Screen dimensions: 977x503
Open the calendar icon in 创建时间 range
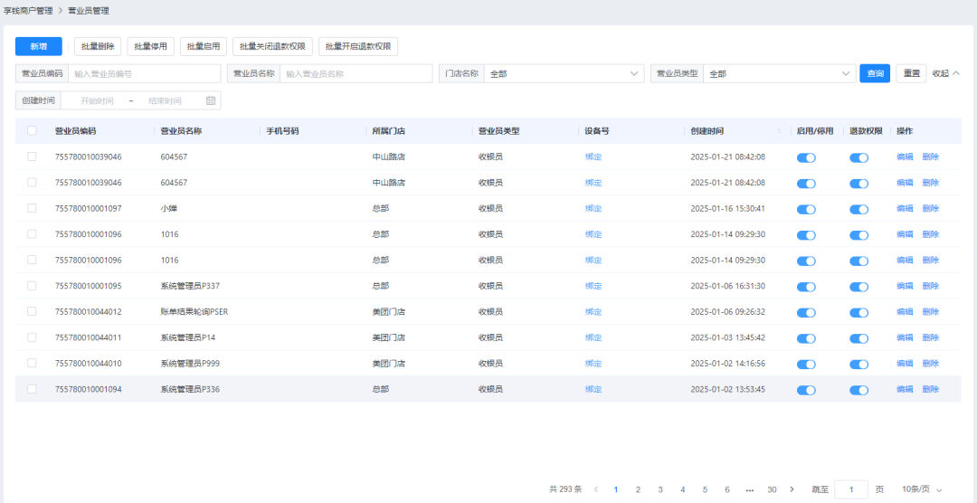click(x=211, y=100)
